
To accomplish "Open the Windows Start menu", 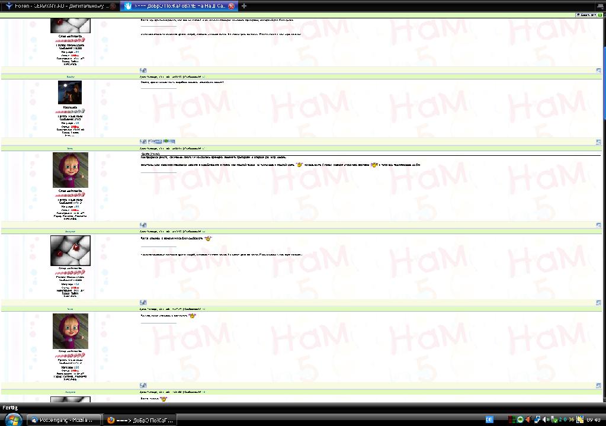I will coord(12,419).
